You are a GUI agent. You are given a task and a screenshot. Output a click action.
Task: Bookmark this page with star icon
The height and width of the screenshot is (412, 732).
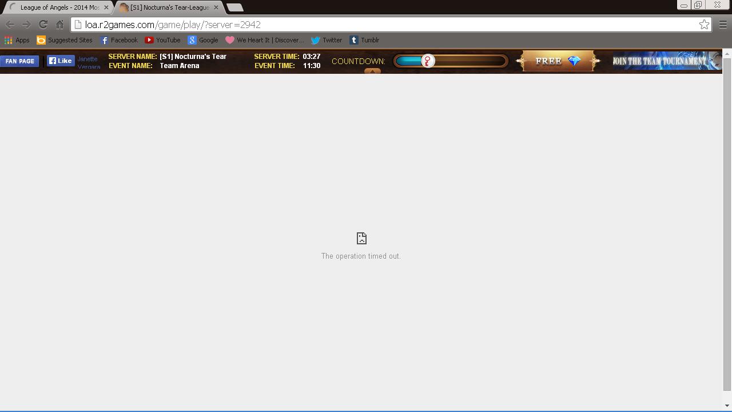click(x=704, y=25)
